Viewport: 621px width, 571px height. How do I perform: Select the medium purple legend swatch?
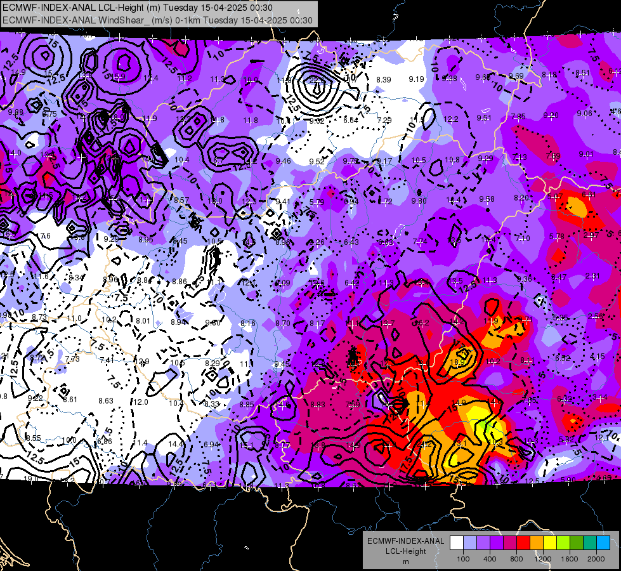[x=483, y=543]
